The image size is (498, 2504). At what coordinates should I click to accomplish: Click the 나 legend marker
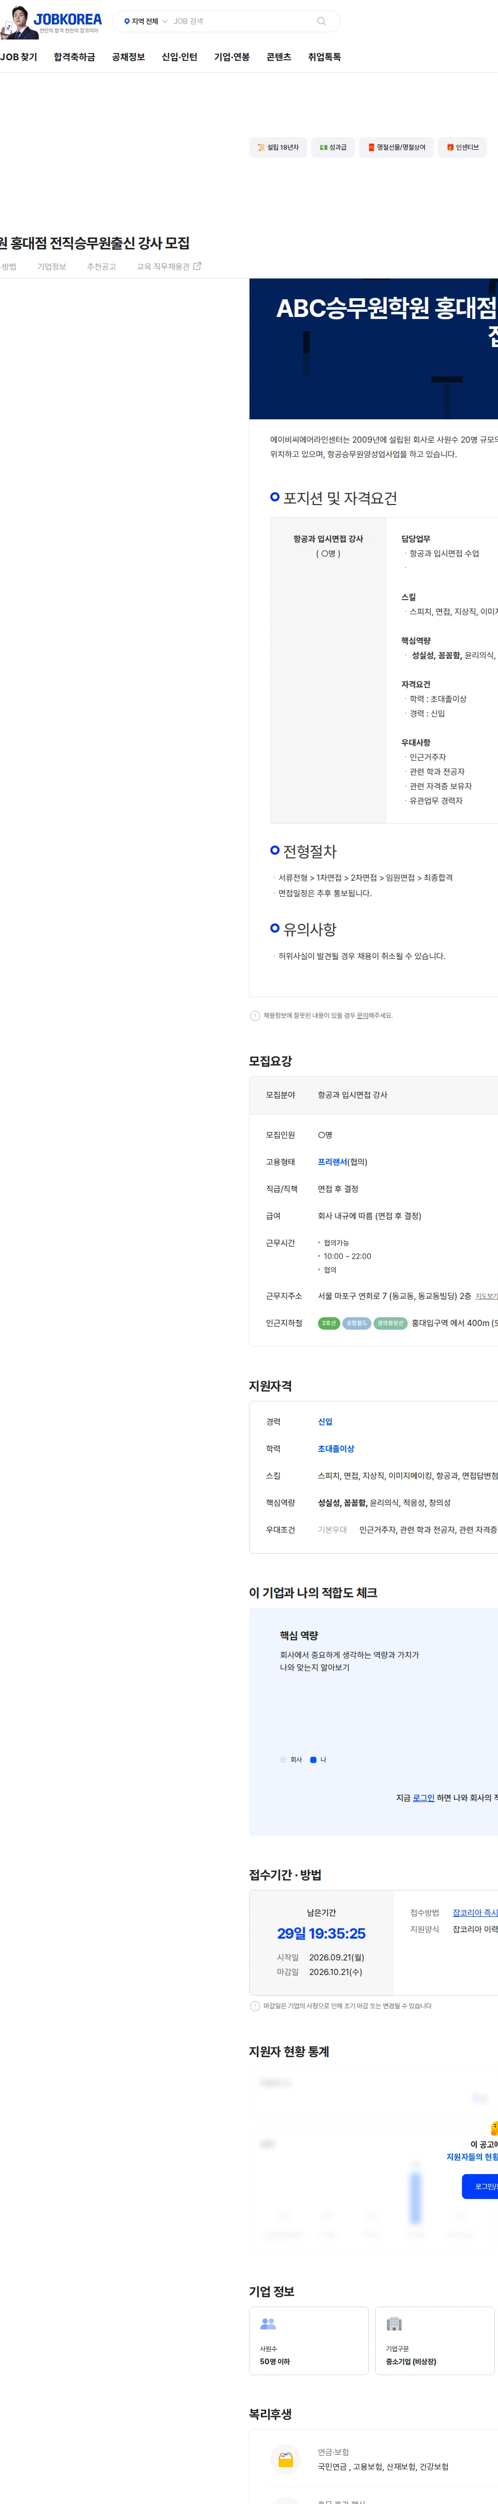coord(313,1759)
